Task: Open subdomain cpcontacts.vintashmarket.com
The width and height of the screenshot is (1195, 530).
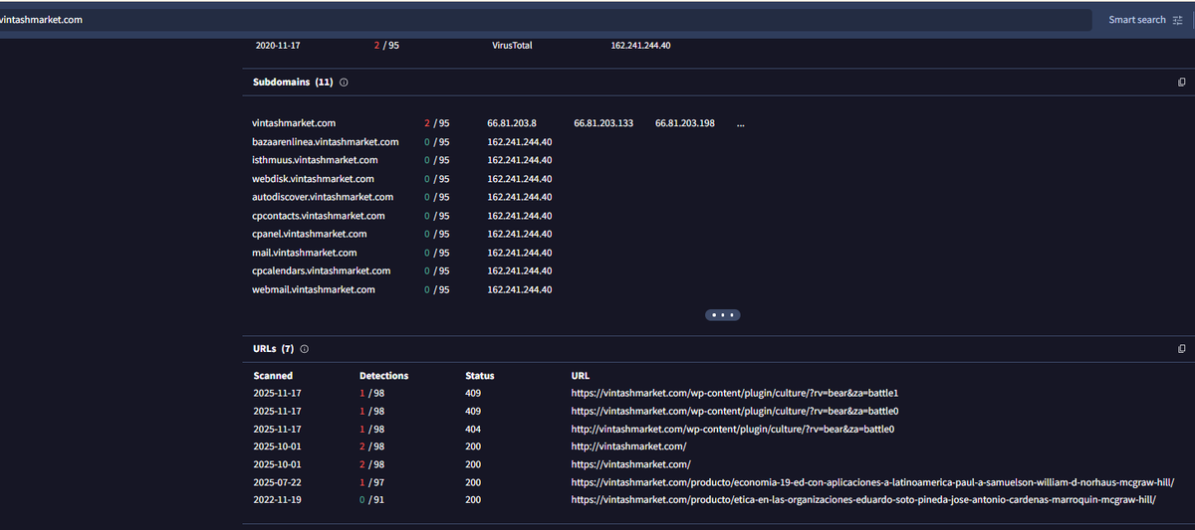Action: (317, 216)
